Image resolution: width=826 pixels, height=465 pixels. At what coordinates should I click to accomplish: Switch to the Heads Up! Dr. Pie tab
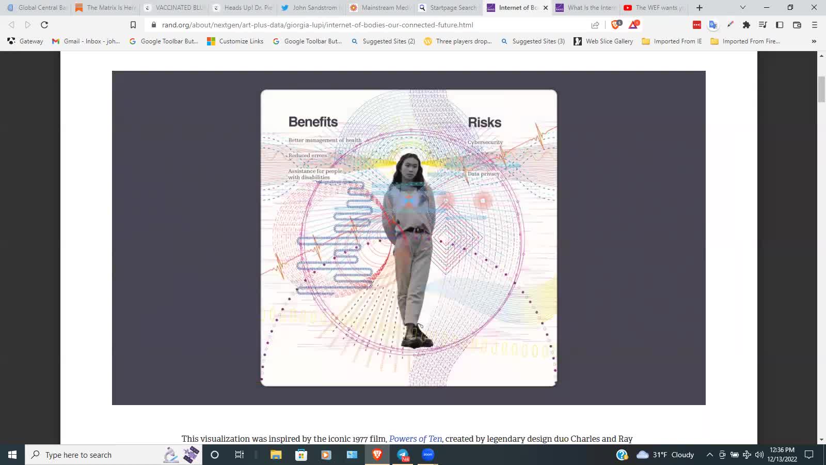pyautogui.click(x=243, y=8)
